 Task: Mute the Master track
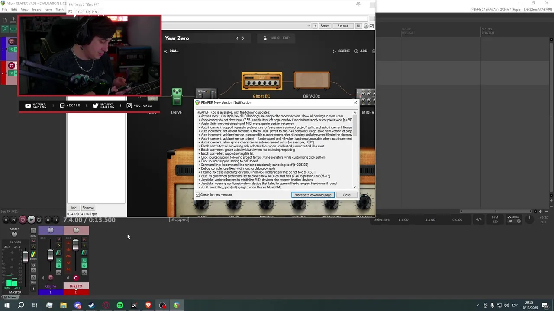click(33, 241)
